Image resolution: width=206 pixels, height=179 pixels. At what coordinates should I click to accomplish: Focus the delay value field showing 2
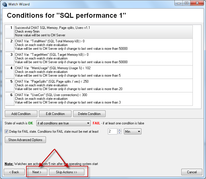[112, 131]
